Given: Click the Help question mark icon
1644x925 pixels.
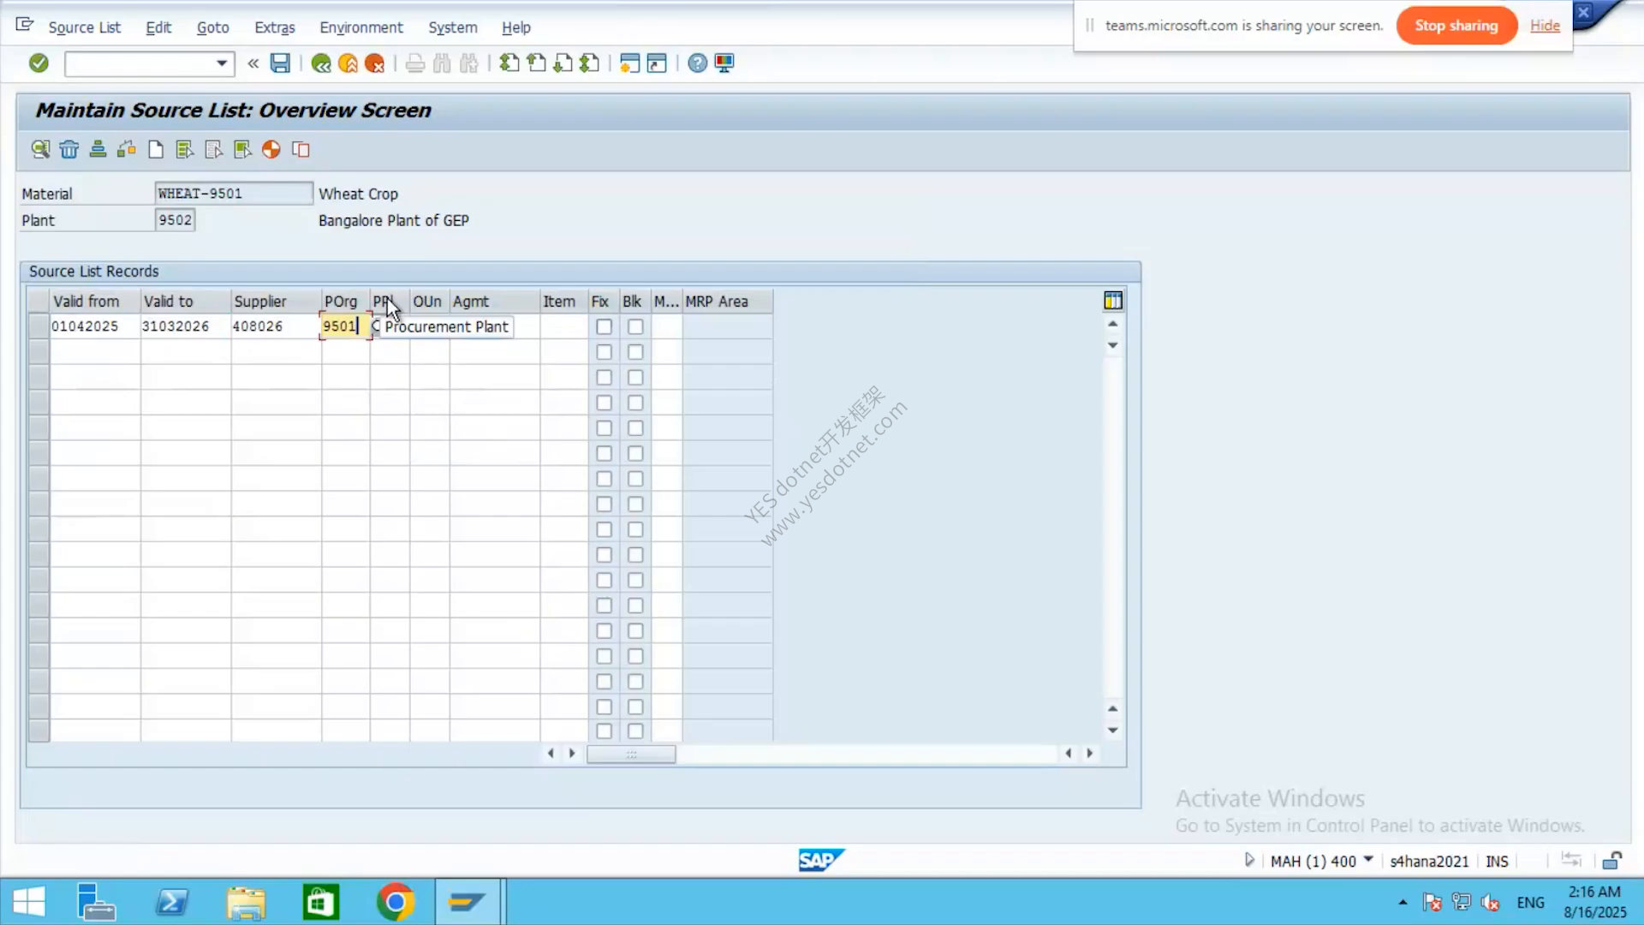Looking at the screenshot, I should pos(698,63).
